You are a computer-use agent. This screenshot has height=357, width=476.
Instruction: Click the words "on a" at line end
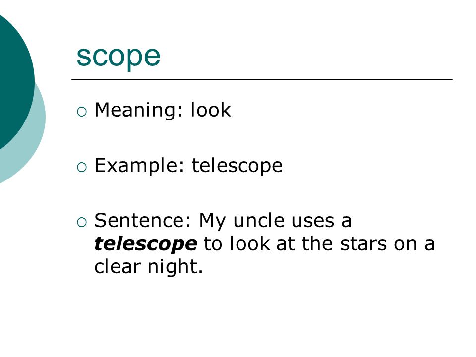point(415,244)
